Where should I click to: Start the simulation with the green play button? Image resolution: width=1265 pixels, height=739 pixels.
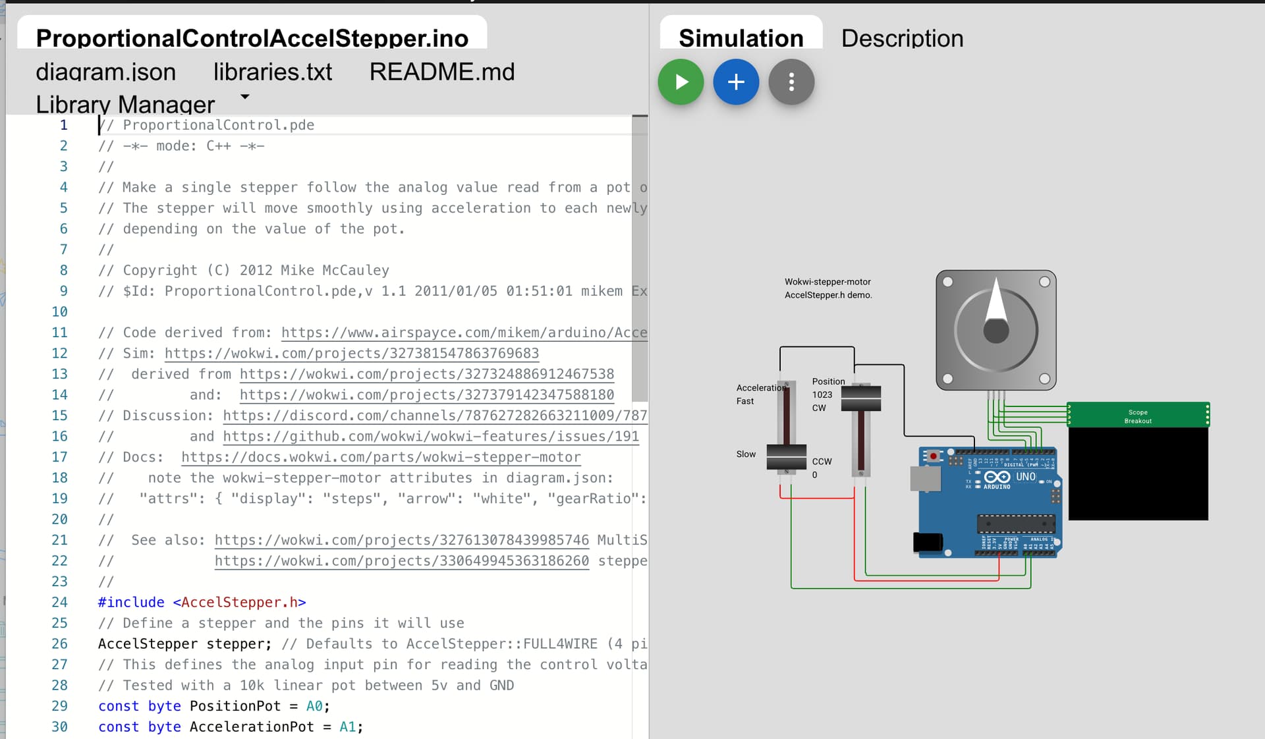pos(681,82)
